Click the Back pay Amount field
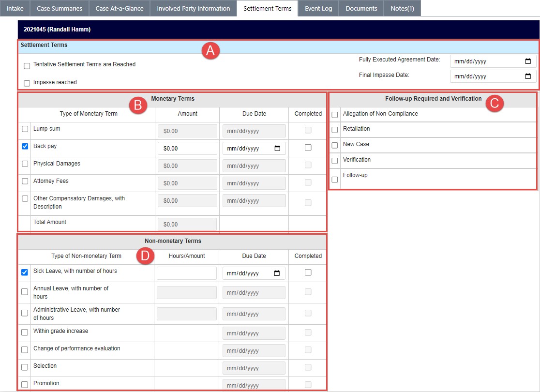The width and height of the screenshot is (540, 392). [187, 149]
